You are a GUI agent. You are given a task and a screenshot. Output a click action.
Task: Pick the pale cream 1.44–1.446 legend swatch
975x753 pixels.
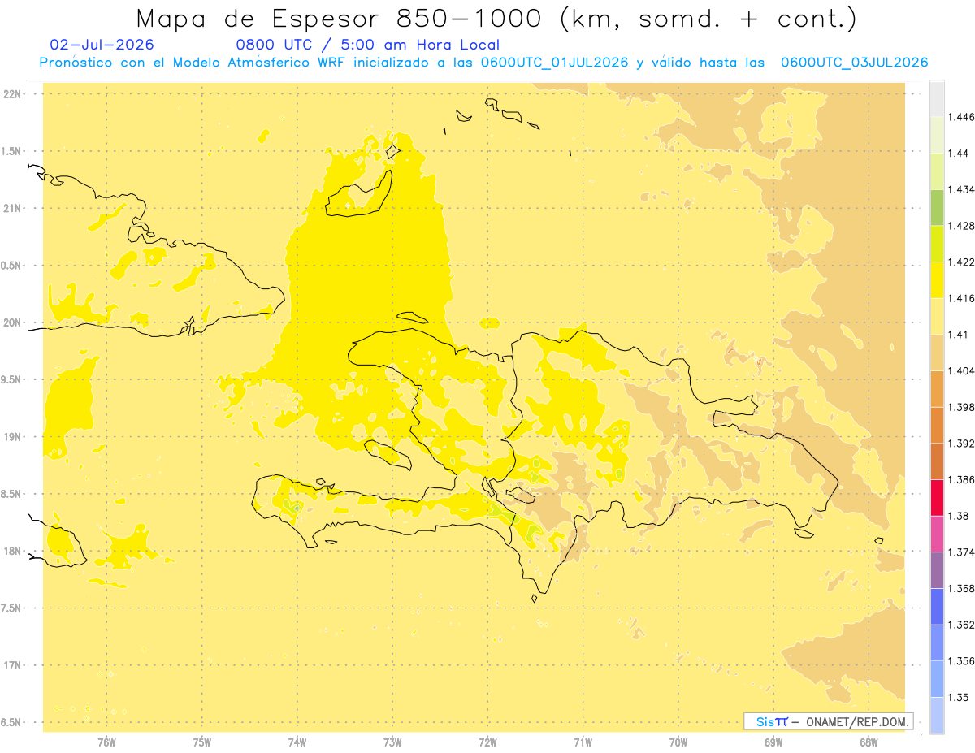937,135
